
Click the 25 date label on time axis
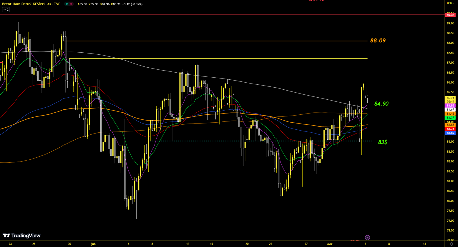click(34, 244)
